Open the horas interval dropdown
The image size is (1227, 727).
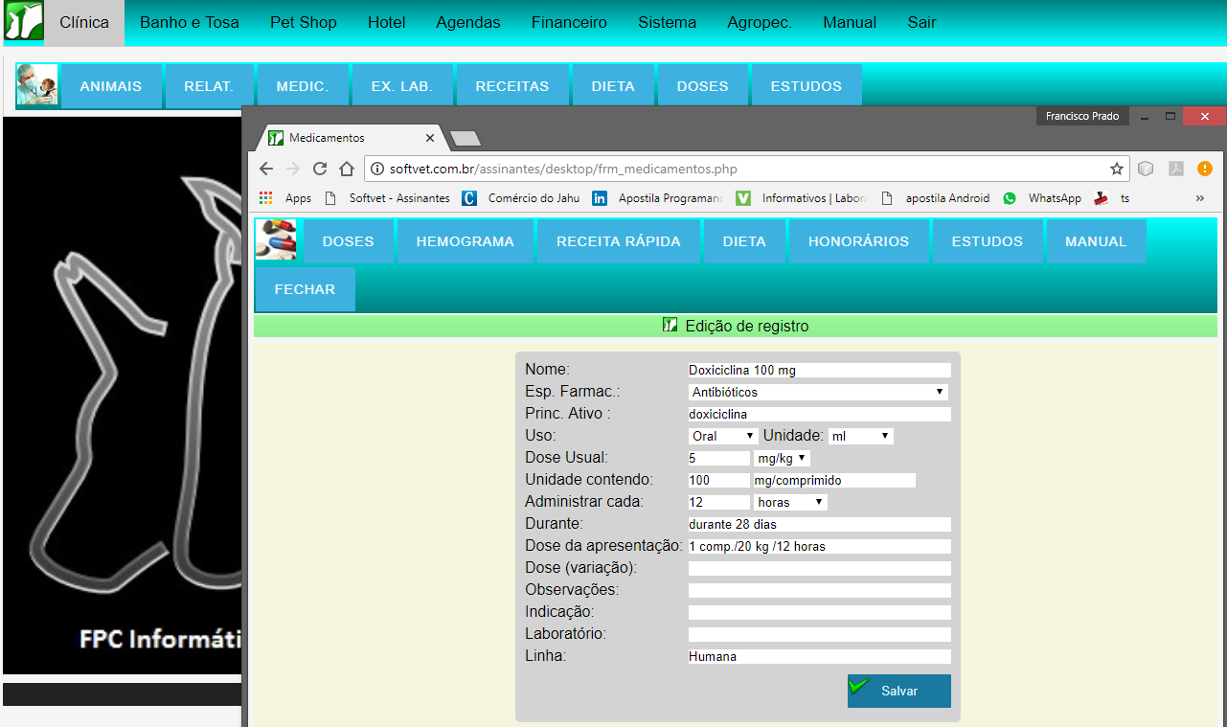tap(790, 502)
